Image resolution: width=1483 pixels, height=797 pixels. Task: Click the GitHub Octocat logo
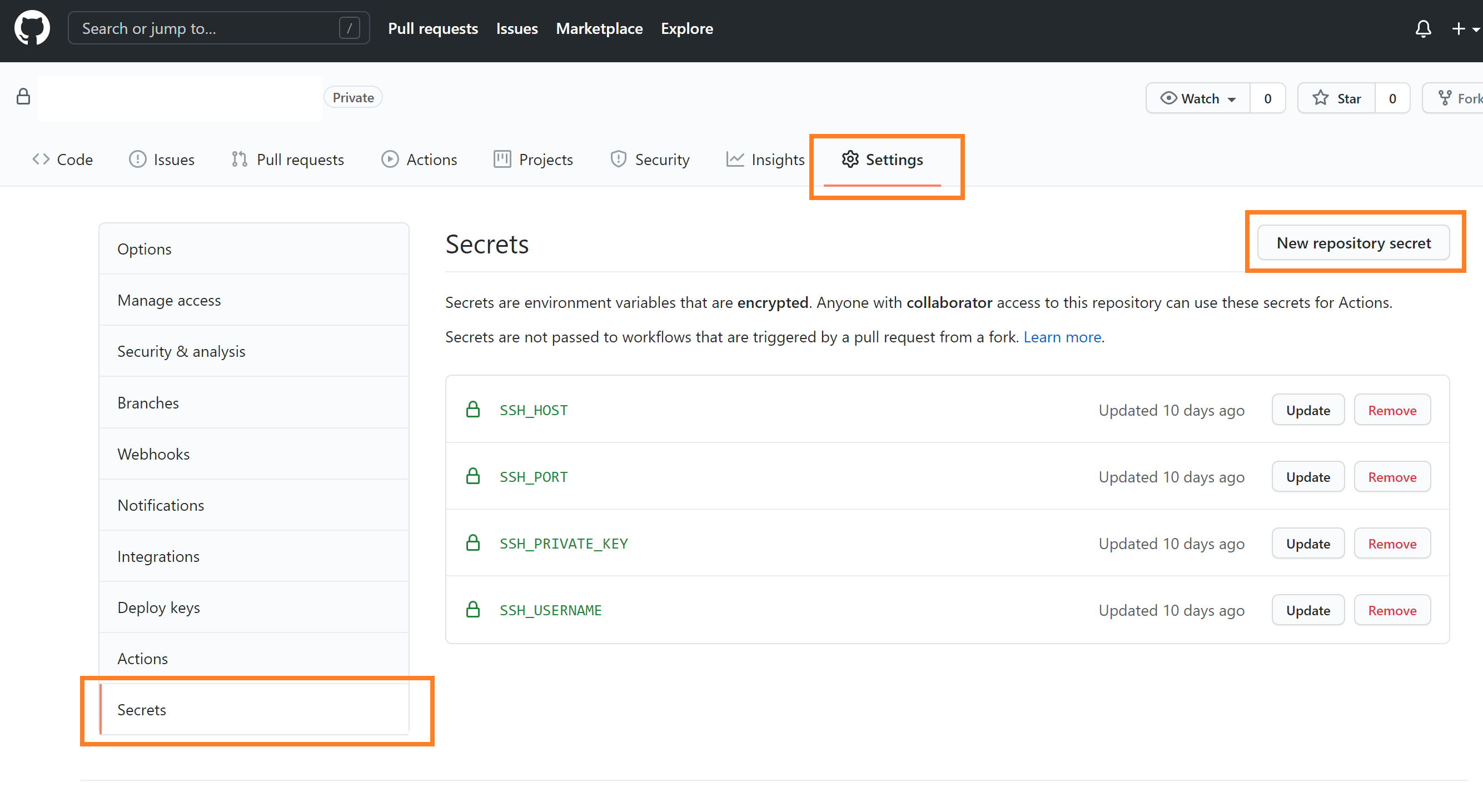(32, 28)
